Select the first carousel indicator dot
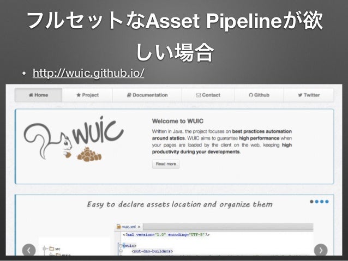The height and width of the screenshot is (261, 348). [x=311, y=202]
